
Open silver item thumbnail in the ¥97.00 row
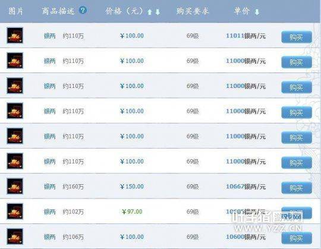(x=15, y=212)
